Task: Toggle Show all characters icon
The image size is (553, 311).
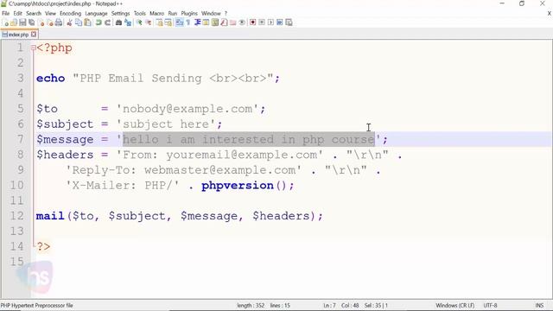Action: point(188,22)
